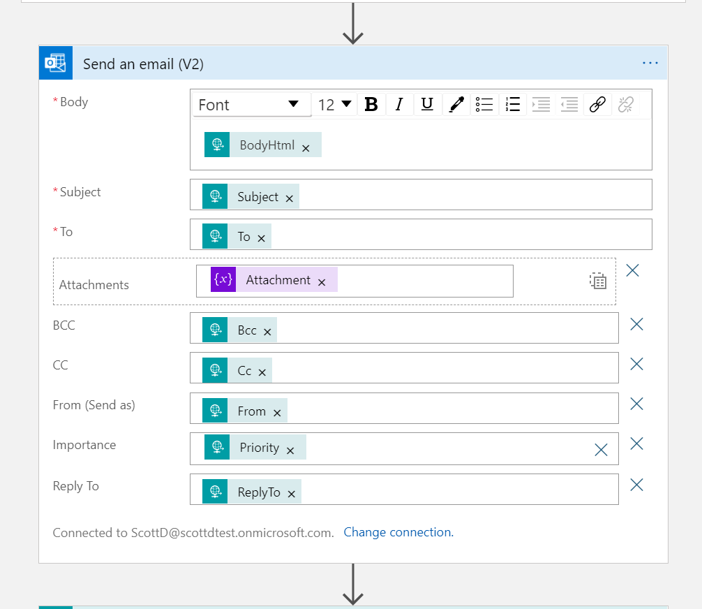
Task: Click the remove link icon
Action: pos(626,105)
